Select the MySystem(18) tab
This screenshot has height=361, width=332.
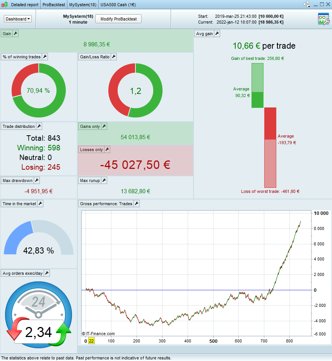pos(83,5)
